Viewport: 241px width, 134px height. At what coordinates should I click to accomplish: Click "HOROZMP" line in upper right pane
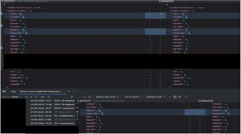(x=182, y=78)
